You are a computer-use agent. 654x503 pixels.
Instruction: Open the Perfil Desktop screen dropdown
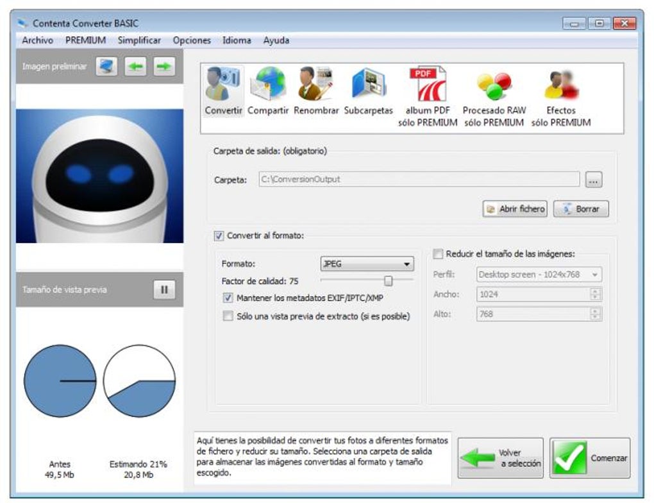539,275
